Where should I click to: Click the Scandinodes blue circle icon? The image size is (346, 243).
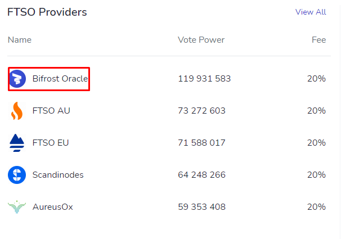pos(17,175)
